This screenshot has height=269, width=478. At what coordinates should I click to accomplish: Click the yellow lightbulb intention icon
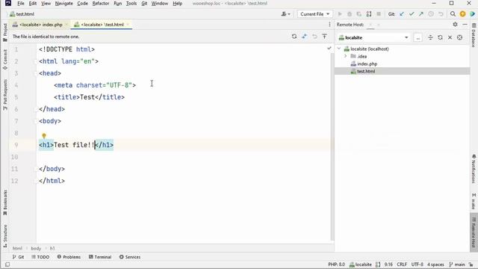tap(44, 136)
